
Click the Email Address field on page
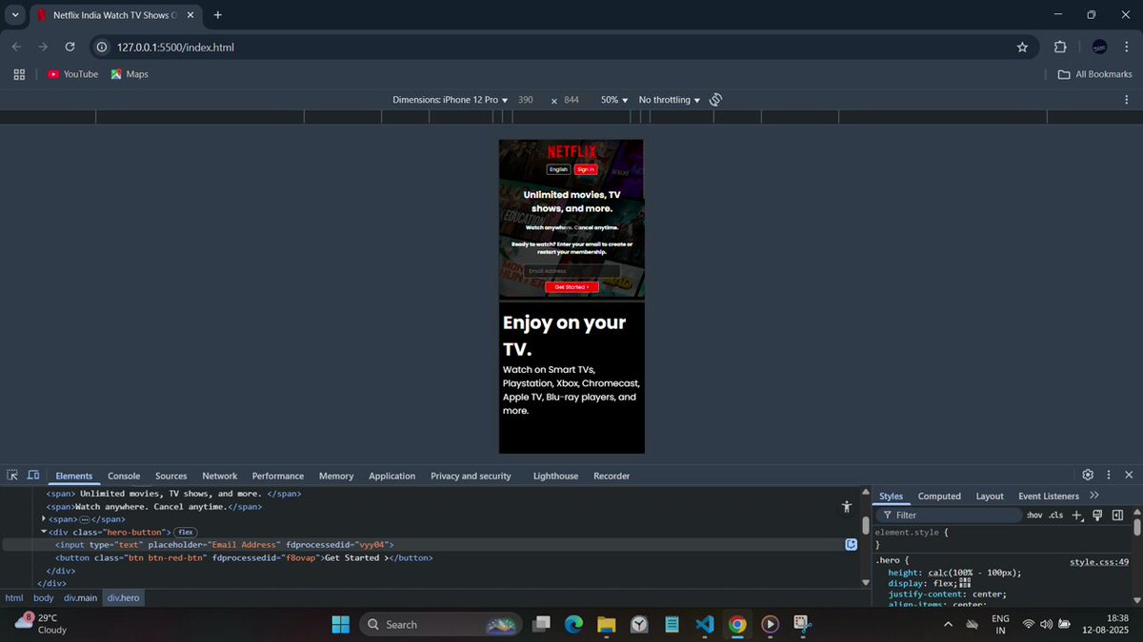click(571, 271)
